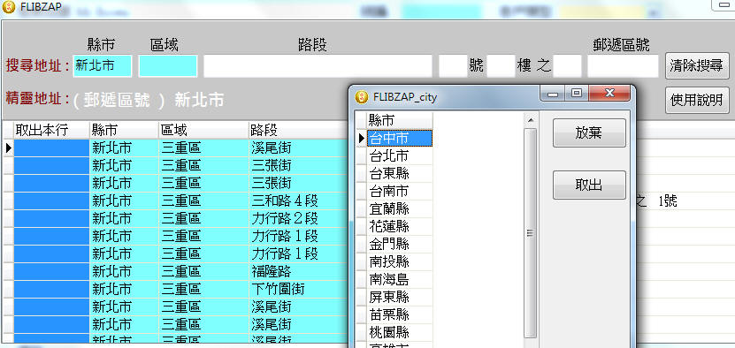Click the 清除搜尋 button
Screen dimensions: 735x348
point(697,66)
